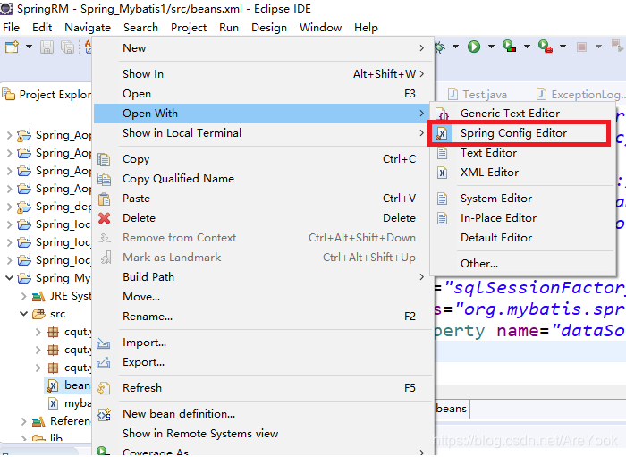
Task: Select the myba xml file in tree
Action: [69, 403]
